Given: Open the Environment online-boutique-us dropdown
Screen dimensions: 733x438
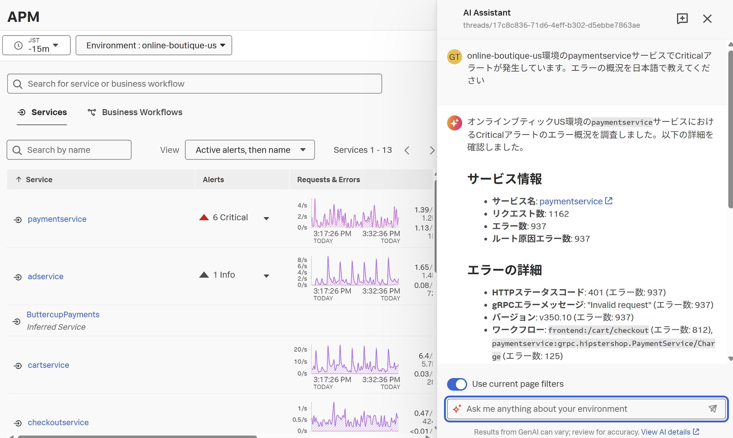Looking at the screenshot, I should click(154, 45).
